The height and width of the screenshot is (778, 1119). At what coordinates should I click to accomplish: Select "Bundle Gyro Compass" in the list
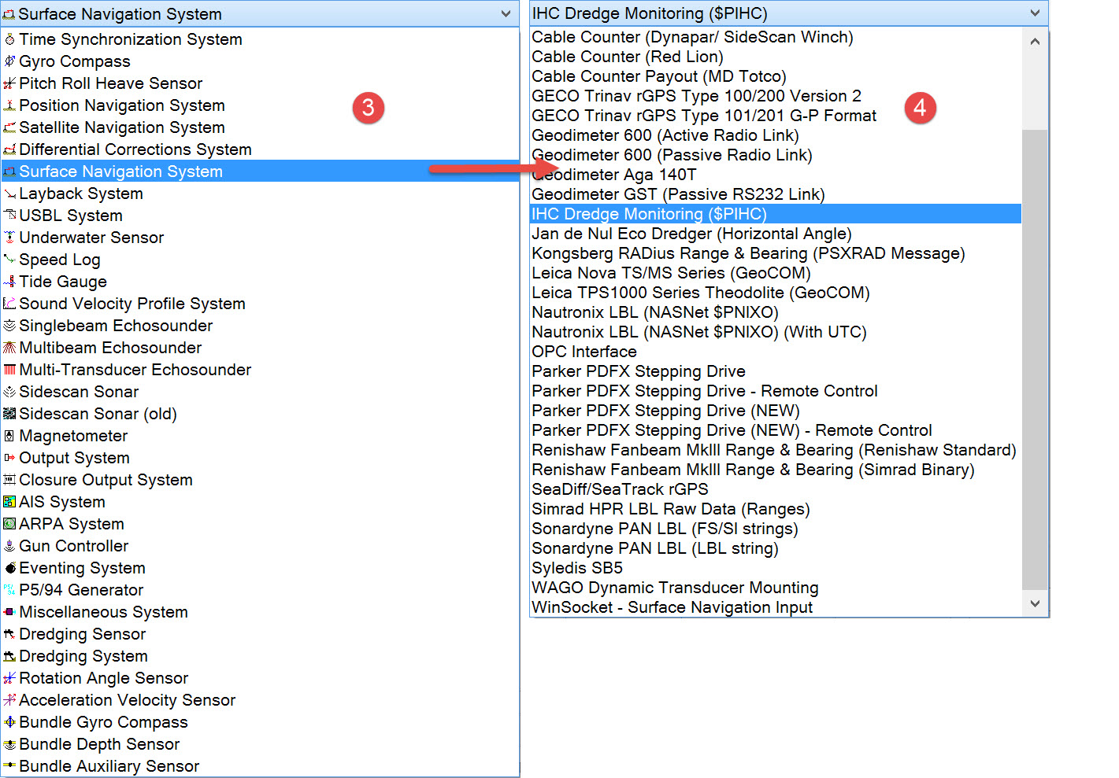coord(103,722)
